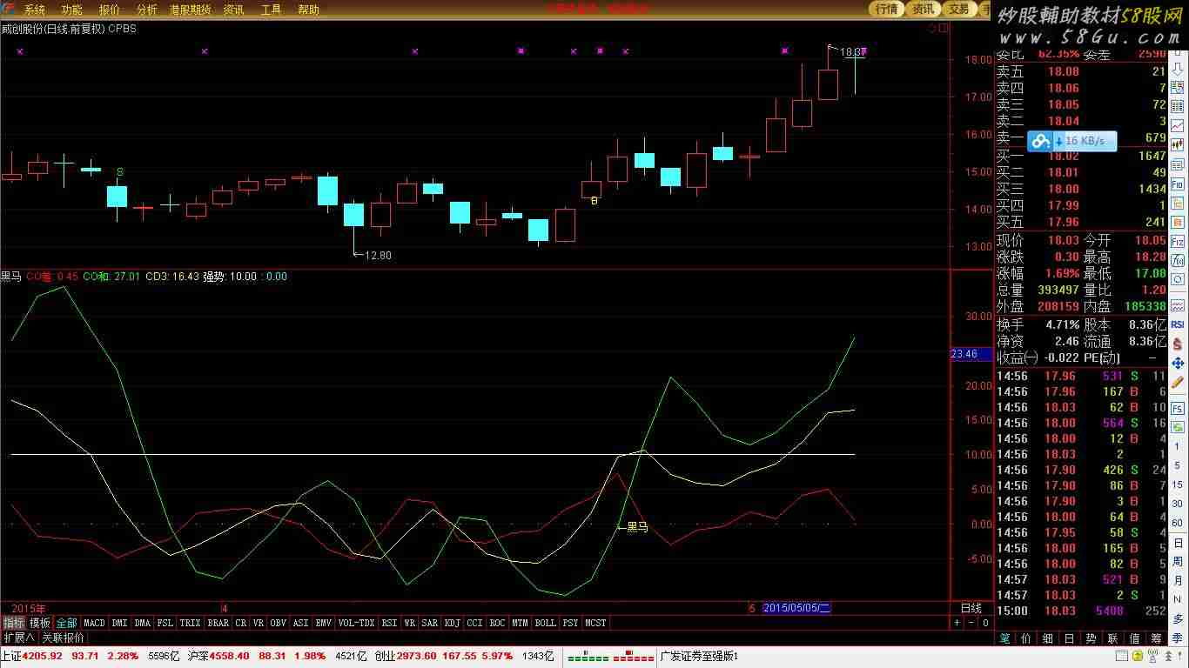1189x668 pixels.
Task: Open the 系统 menu
Action: click(34, 10)
